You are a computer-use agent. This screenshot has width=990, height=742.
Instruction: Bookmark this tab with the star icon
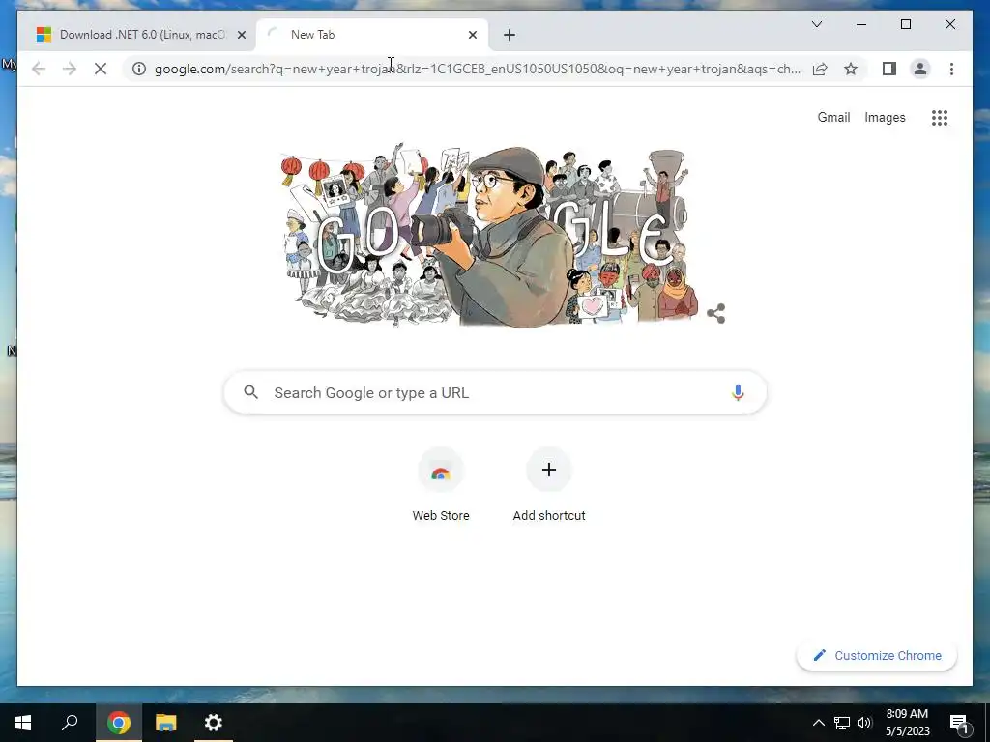point(851,69)
